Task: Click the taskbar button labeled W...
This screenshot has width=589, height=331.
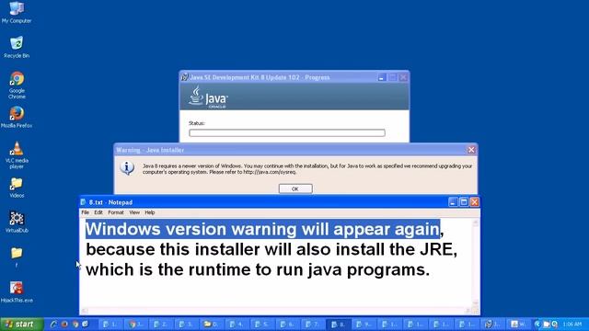Action: pos(519,325)
